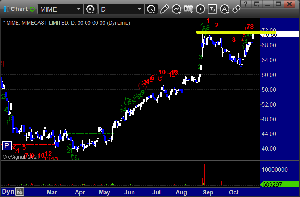Click the 40.00 price axis label

(x=268, y=149)
